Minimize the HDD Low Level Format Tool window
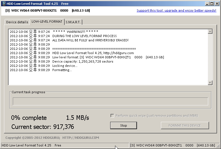The height and width of the screenshot is (149, 221). [x=207, y=4]
